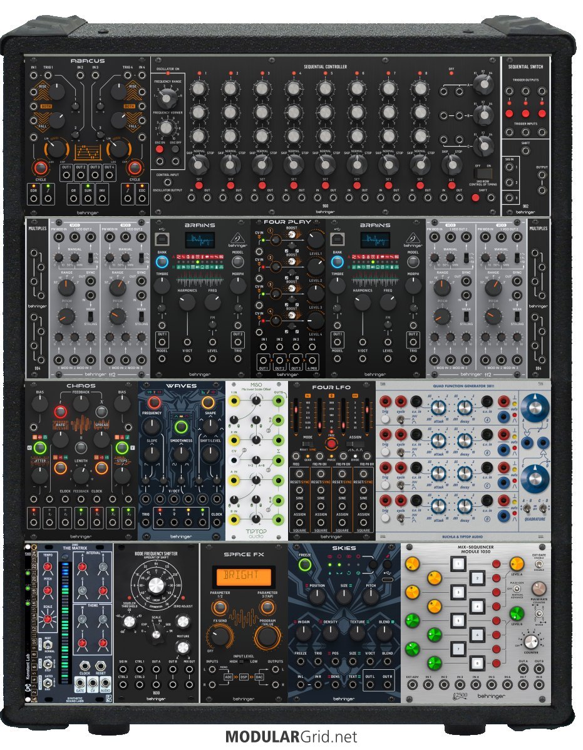This screenshot has width=583, height=750.
Task: Click the row A X1/X2/X4 range knob
Action: click(x=484, y=85)
